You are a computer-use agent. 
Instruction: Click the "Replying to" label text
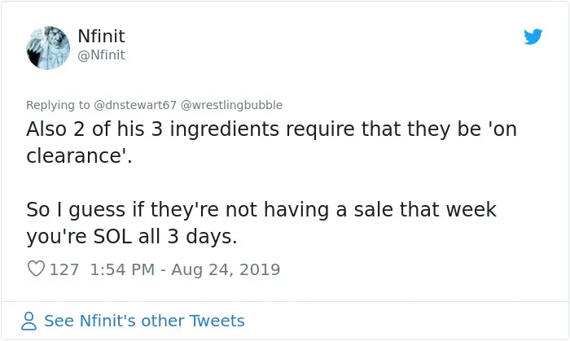tap(58, 105)
